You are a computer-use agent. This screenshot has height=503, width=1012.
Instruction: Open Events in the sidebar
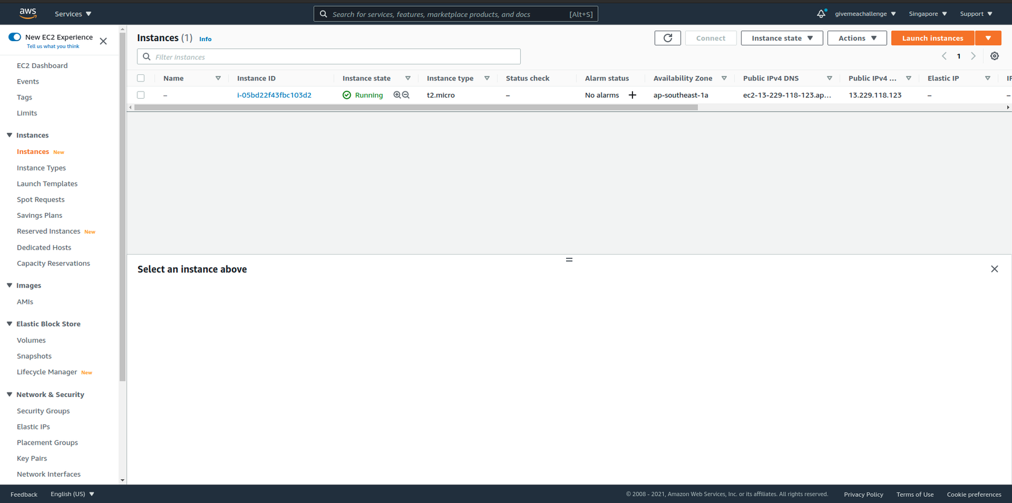pos(28,82)
